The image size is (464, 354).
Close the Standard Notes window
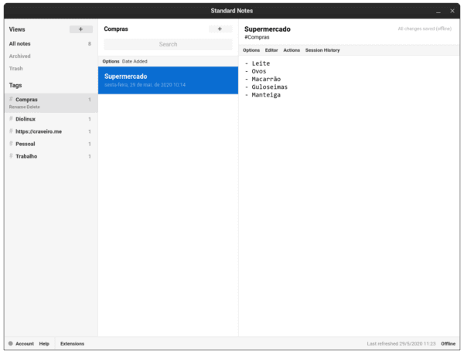pos(452,11)
